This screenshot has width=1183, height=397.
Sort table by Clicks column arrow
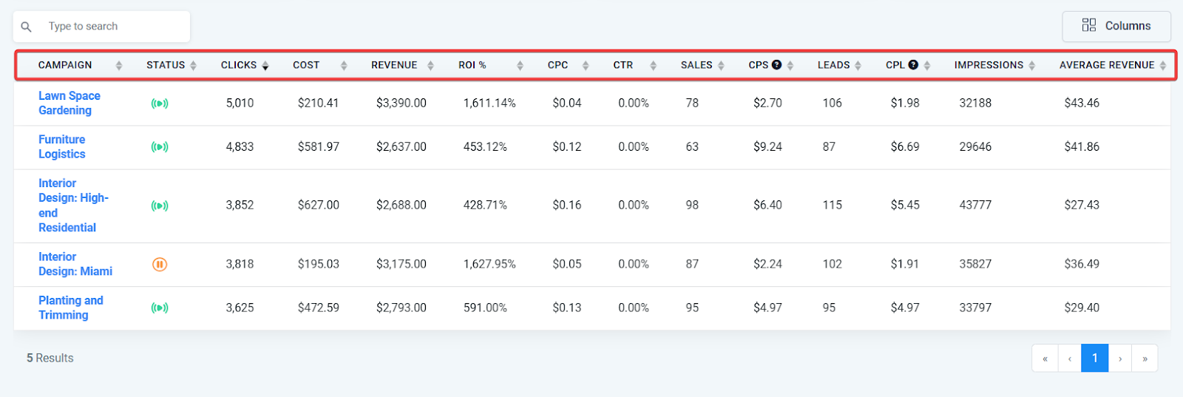265,66
